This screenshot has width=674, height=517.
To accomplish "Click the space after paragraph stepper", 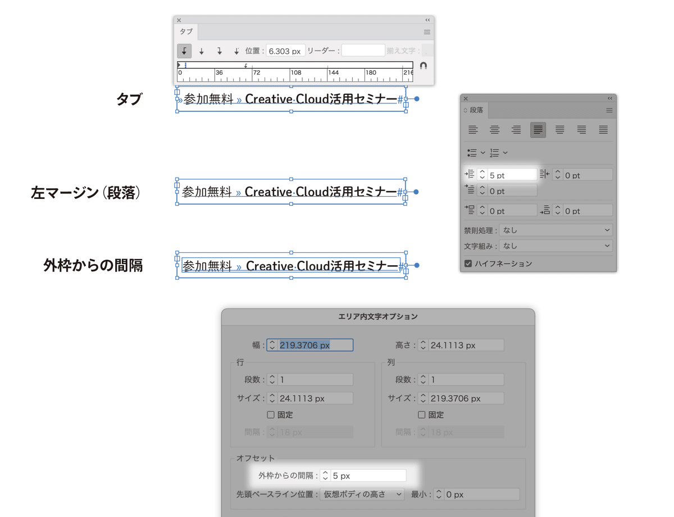I will (558, 211).
